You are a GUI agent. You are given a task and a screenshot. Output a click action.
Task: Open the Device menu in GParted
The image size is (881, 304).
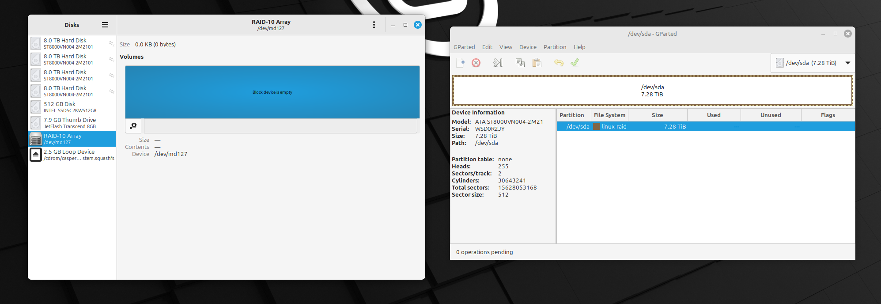pyautogui.click(x=528, y=47)
